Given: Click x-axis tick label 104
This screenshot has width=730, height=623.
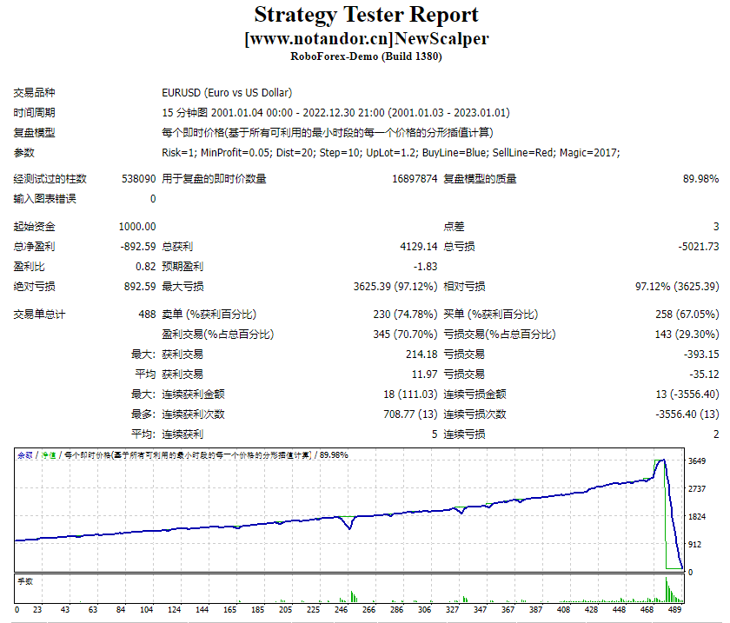Looking at the screenshot, I should point(147,609).
